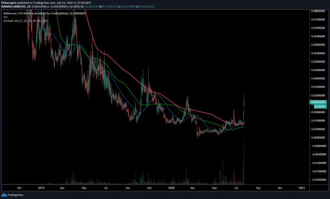Click the countdown timer under current price
330x199 pixels.
pyautogui.click(x=318, y=106)
